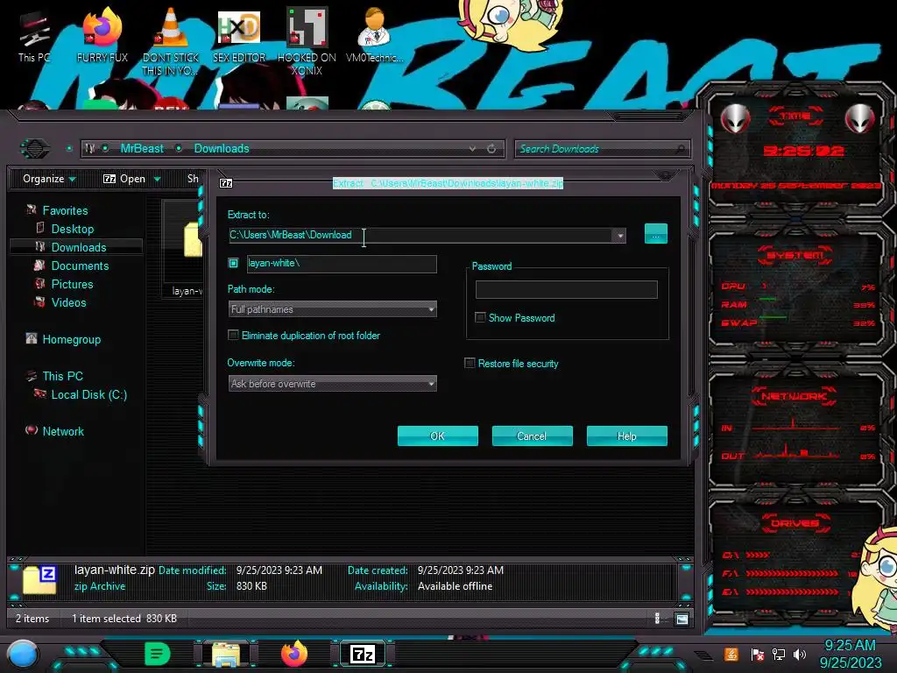Click the Password input field
897x673 pixels.
click(567, 289)
